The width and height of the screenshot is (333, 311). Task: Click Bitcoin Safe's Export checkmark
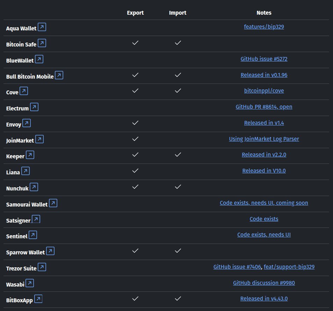click(135, 43)
